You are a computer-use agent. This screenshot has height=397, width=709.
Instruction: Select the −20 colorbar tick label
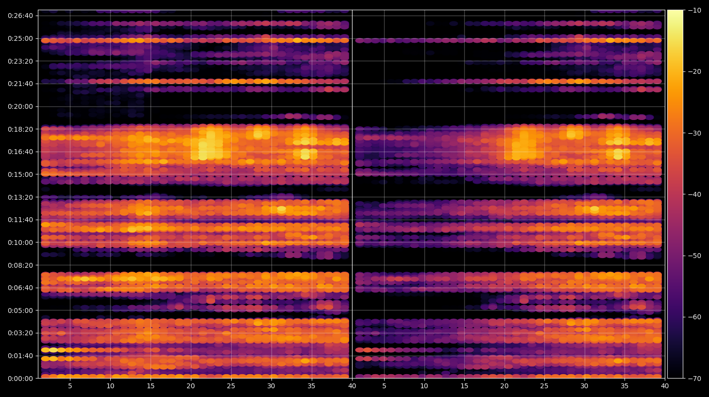click(x=694, y=71)
